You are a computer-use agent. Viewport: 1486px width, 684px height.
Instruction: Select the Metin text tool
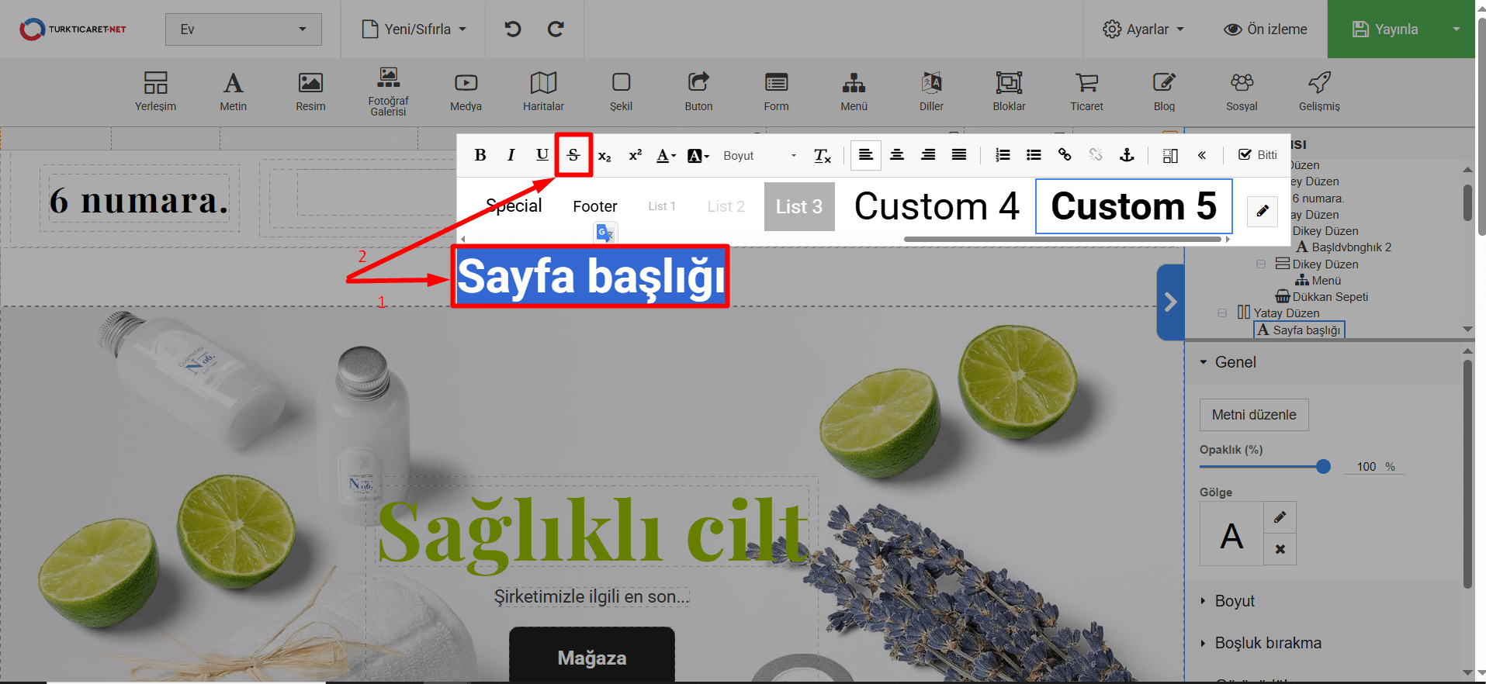[233, 92]
